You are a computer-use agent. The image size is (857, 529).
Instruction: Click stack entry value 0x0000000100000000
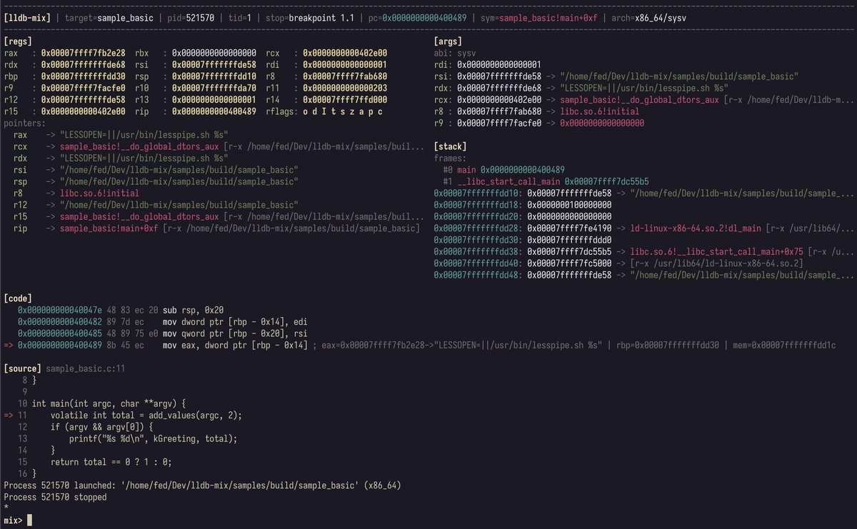[569, 205]
